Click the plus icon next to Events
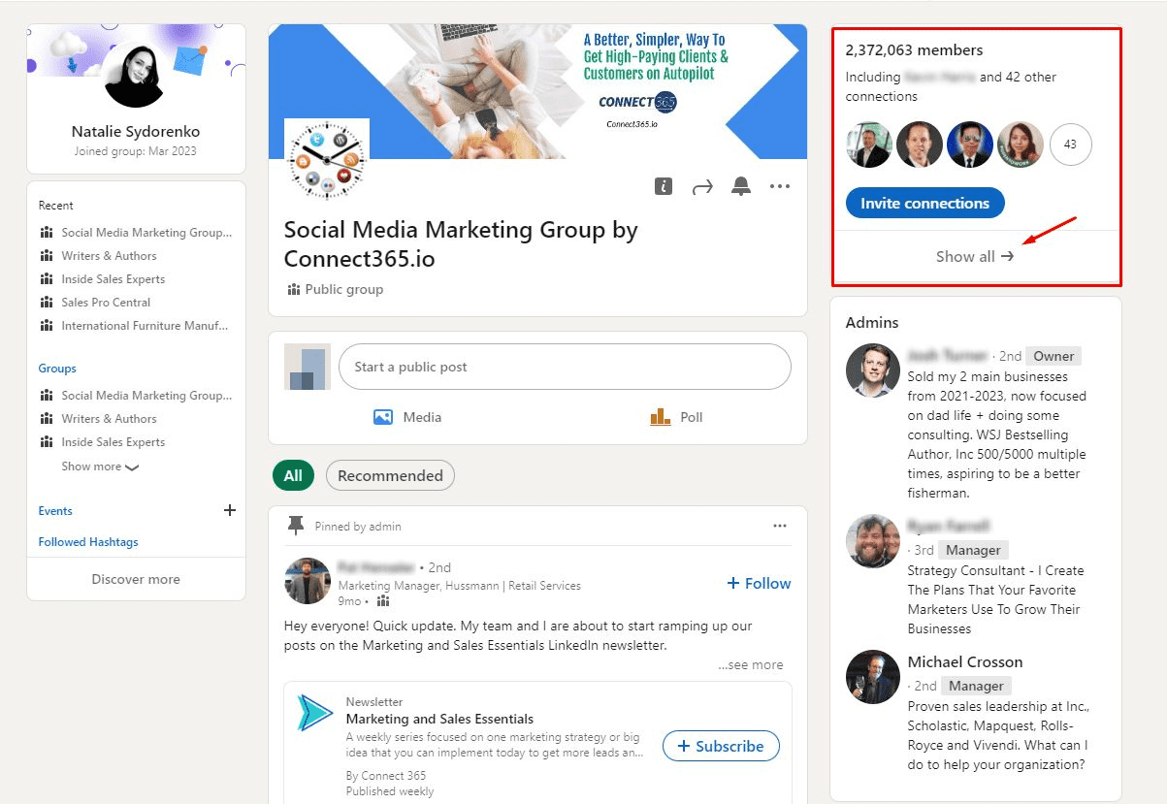The width and height of the screenshot is (1167, 804). 230,510
